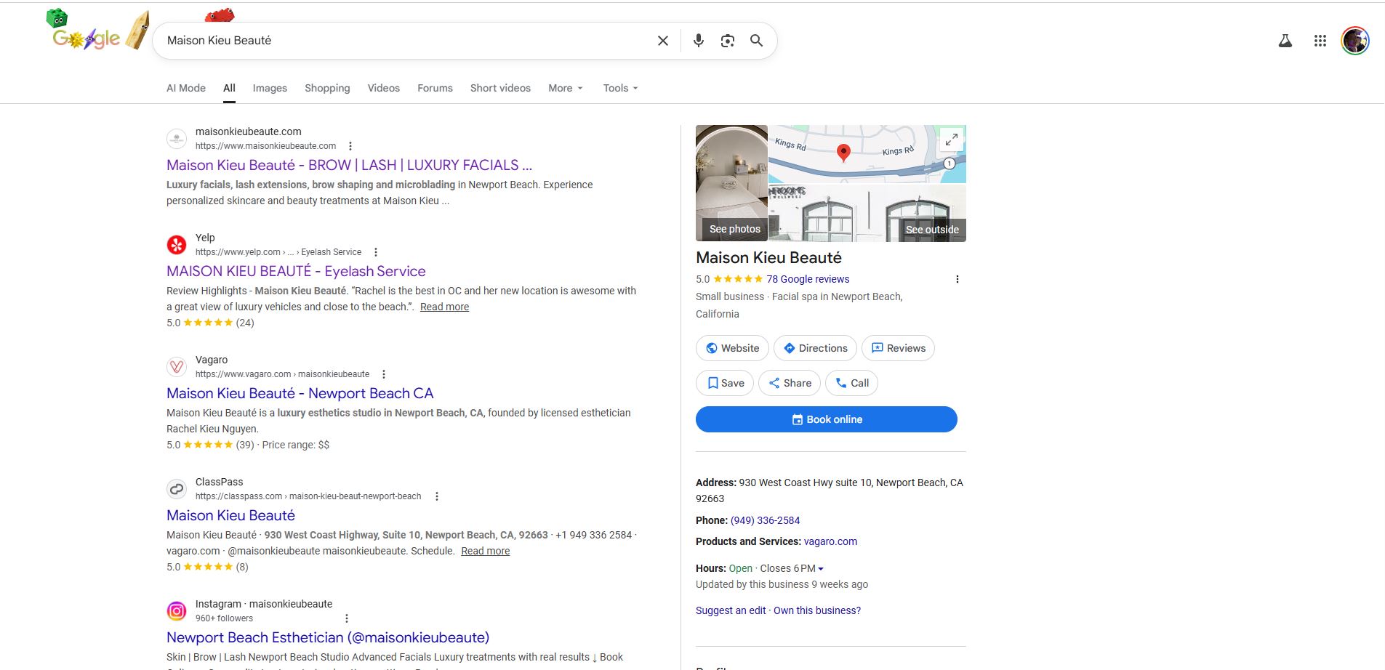1385x670 pixels.
Task: Open the ClassPass Maison Kieu Beauté link
Action: click(x=230, y=515)
